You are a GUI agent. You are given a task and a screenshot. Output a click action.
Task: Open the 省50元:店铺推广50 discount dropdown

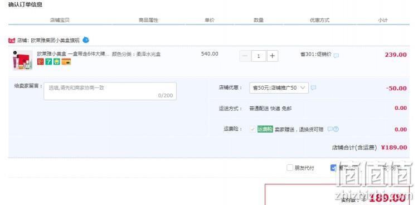pyautogui.click(x=279, y=87)
